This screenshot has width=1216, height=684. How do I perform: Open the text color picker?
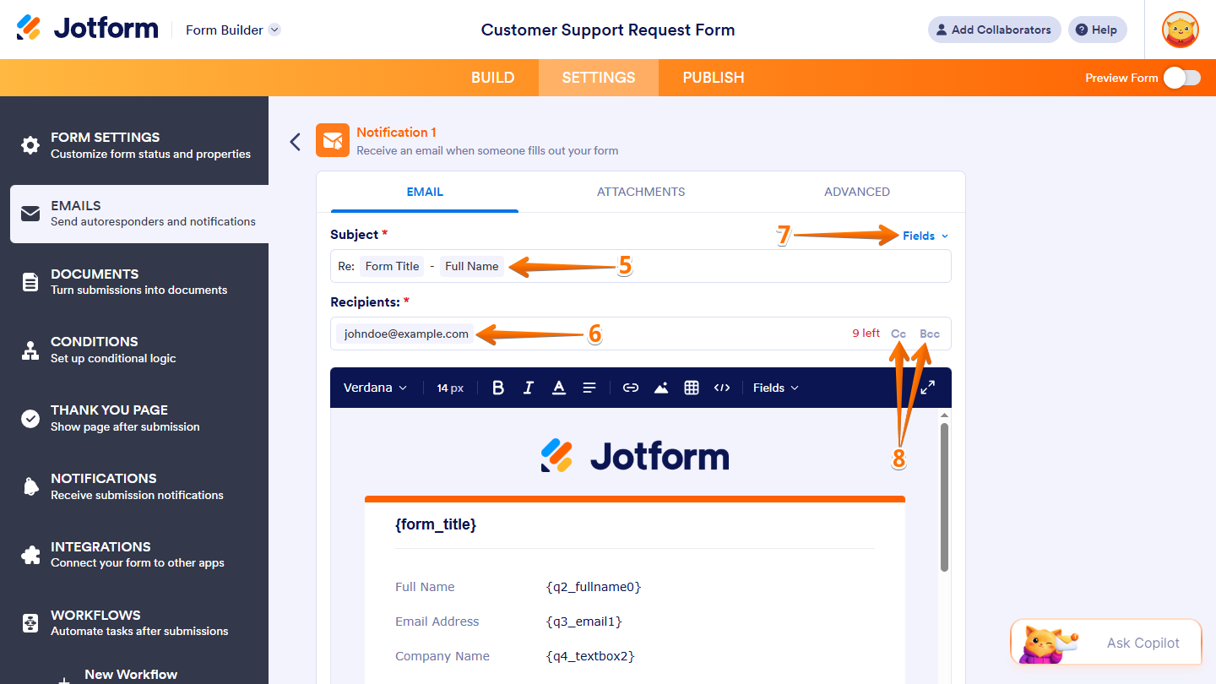point(559,388)
